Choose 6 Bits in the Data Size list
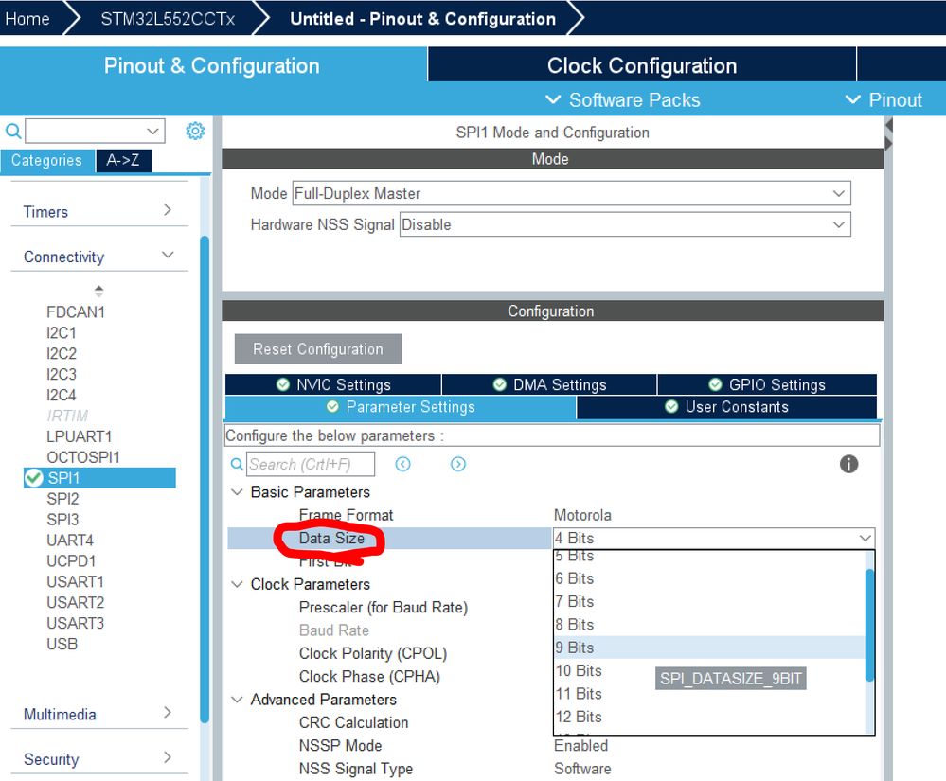Image resolution: width=946 pixels, height=781 pixels. [709, 578]
